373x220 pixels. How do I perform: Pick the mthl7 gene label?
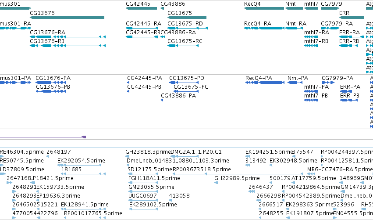pos(311,4)
